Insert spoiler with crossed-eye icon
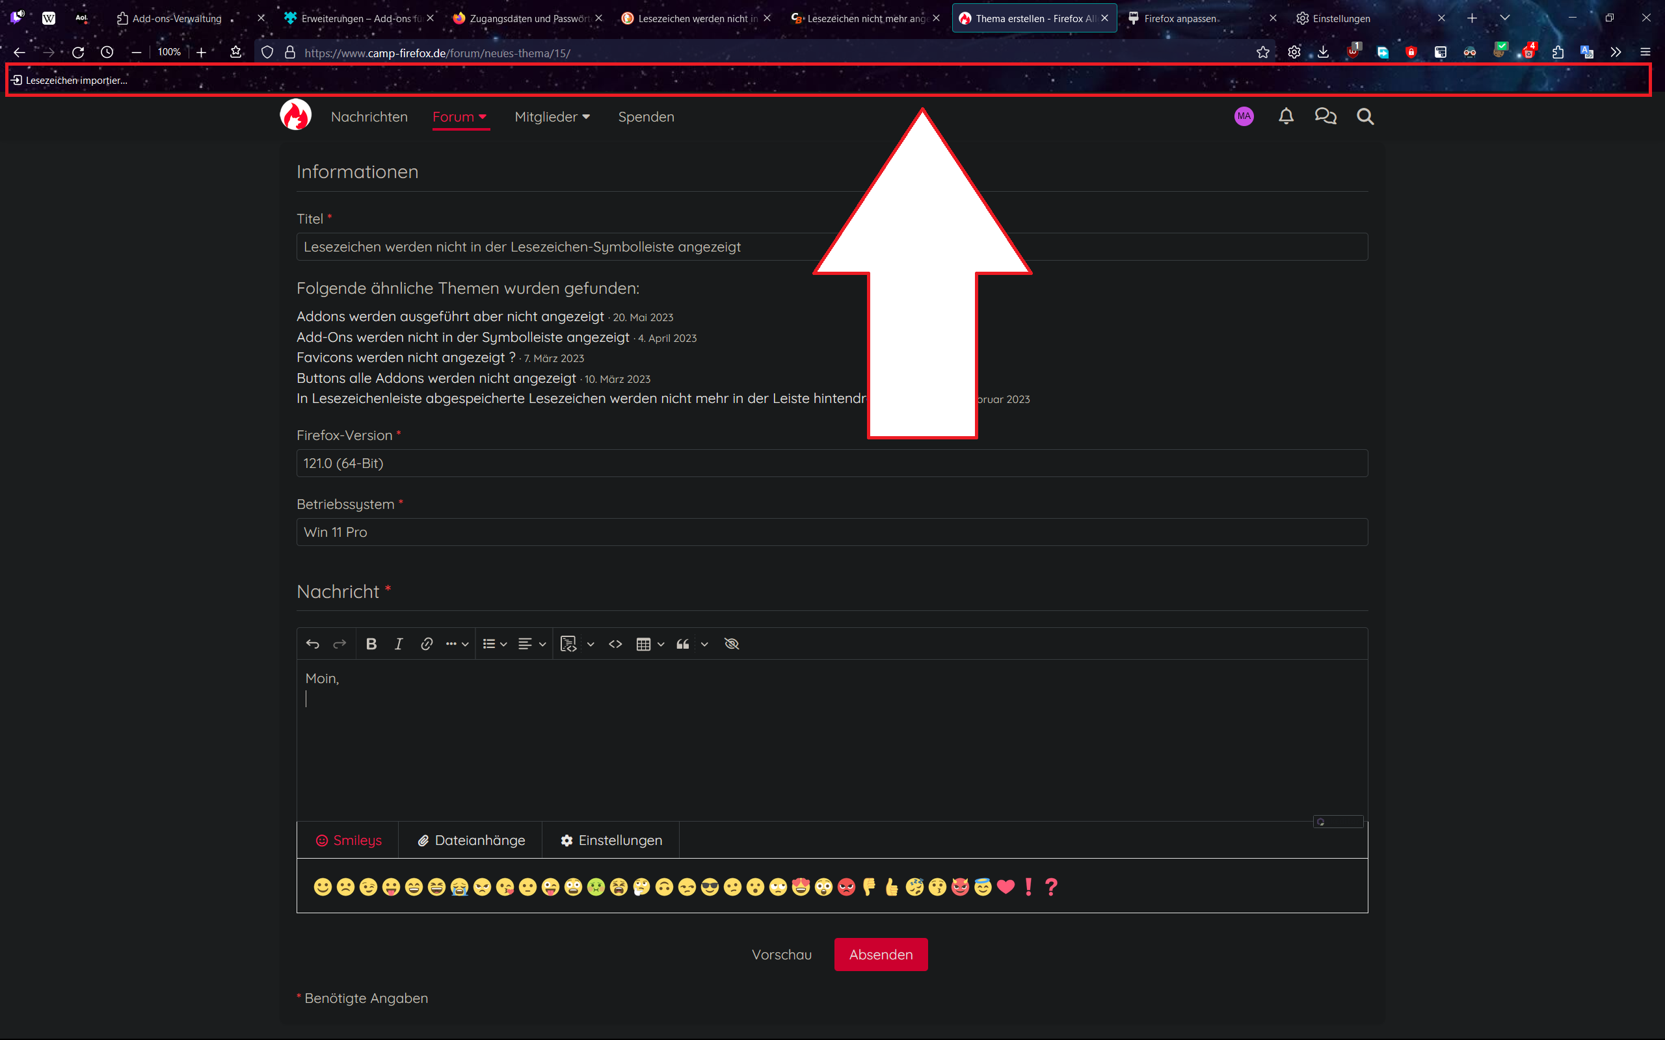Viewport: 1665px width, 1040px height. point(731,643)
